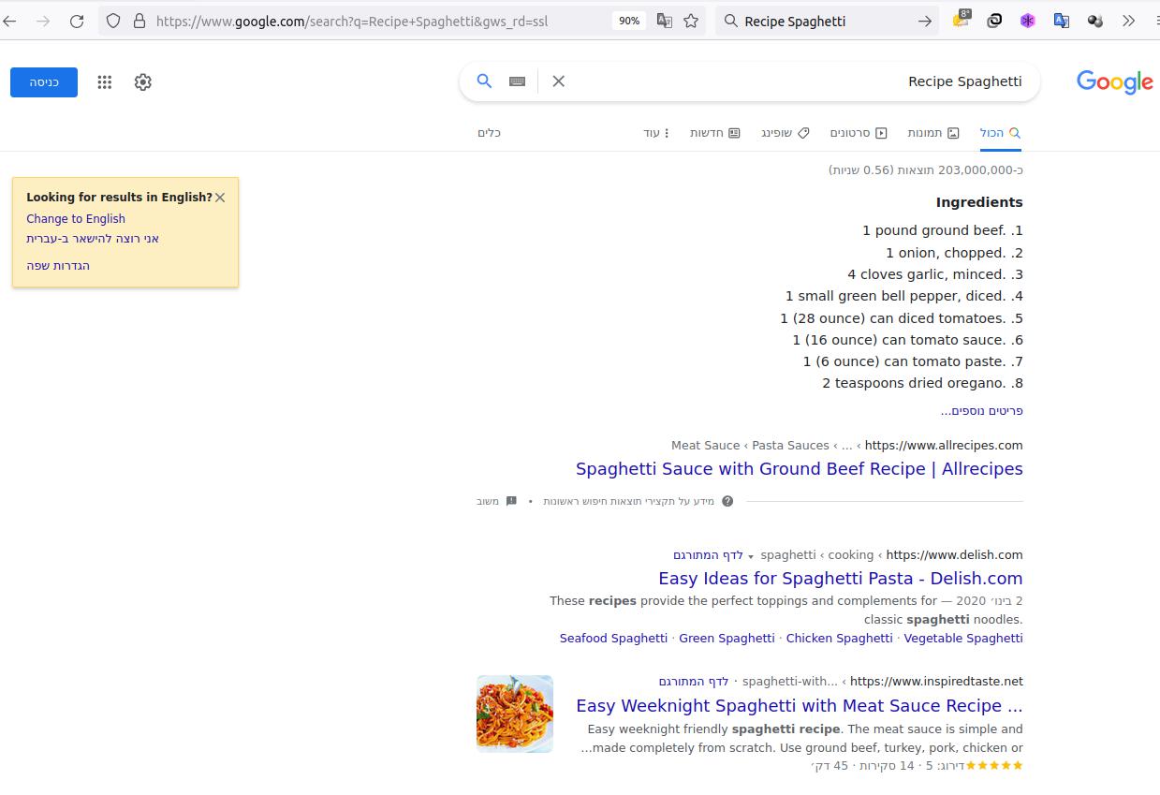Click the 'Change to English' link
1160x795 pixels.
[x=75, y=218]
